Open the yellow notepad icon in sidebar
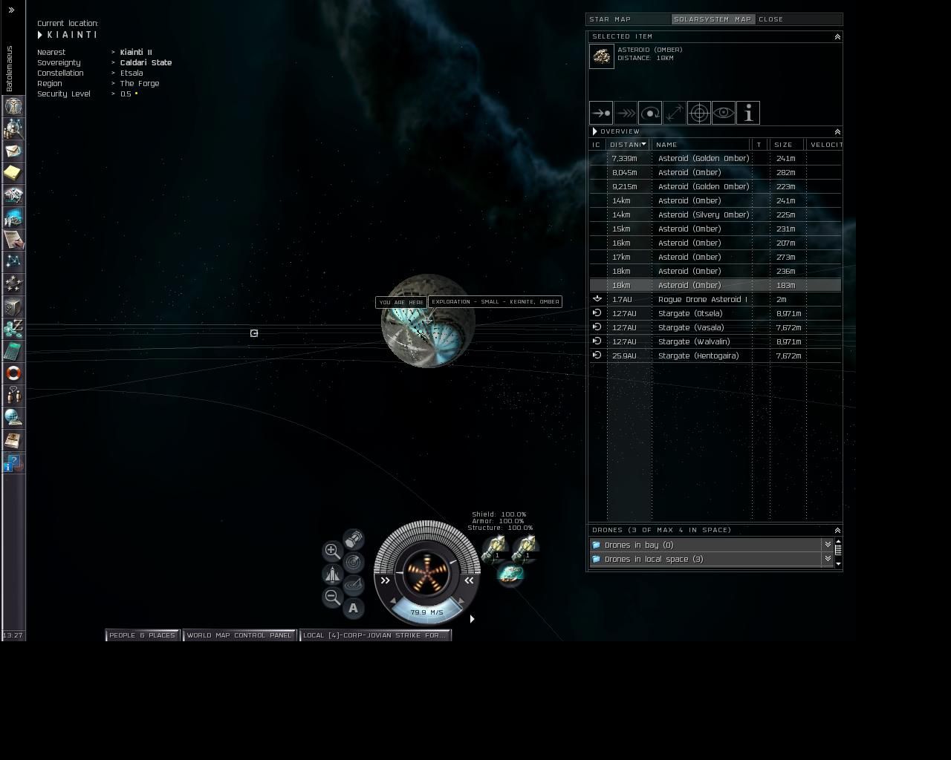 click(13, 173)
